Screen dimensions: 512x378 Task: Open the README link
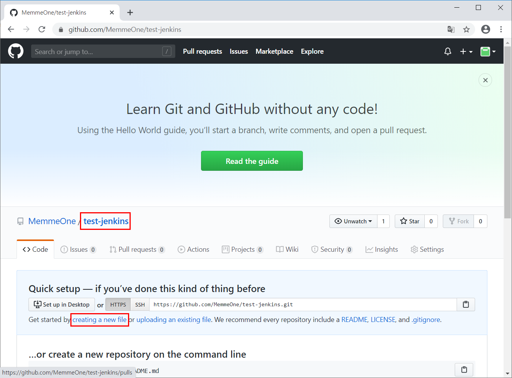click(354, 320)
